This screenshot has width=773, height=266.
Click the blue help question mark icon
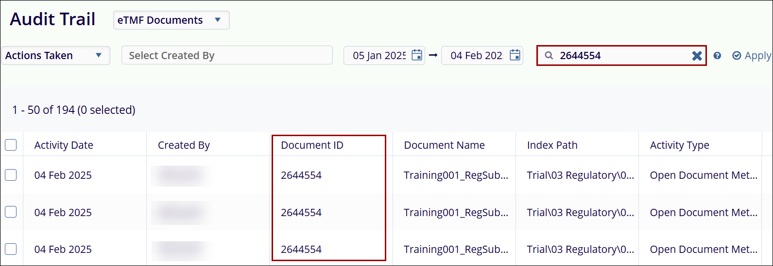pyautogui.click(x=717, y=56)
